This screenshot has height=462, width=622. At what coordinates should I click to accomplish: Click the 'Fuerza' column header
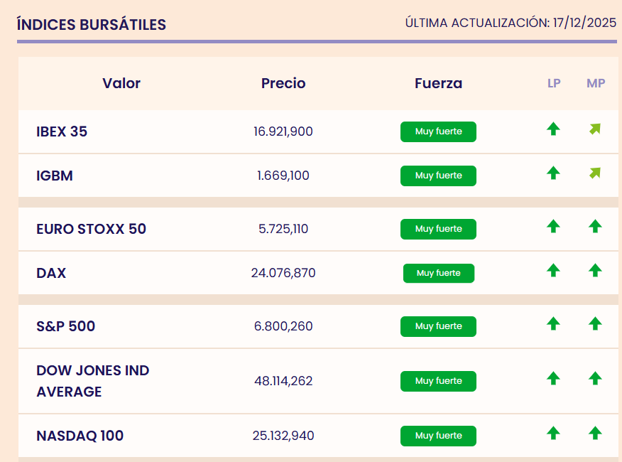click(x=438, y=83)
